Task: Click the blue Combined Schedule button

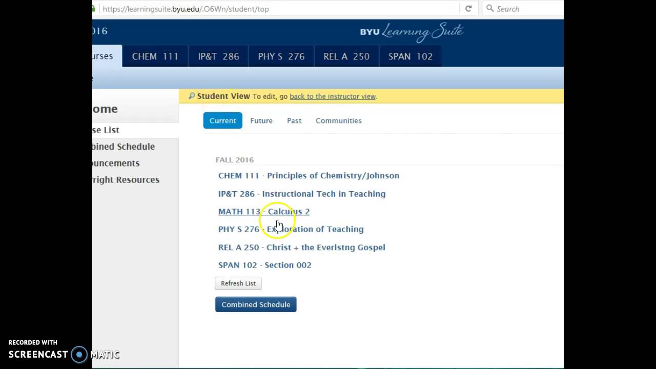Action: click(256, 304)
